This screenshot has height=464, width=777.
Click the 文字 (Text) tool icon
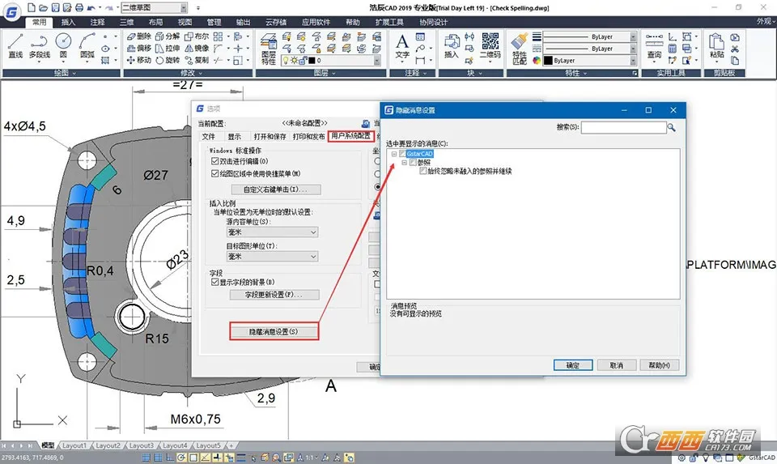(x=402, y=45)
